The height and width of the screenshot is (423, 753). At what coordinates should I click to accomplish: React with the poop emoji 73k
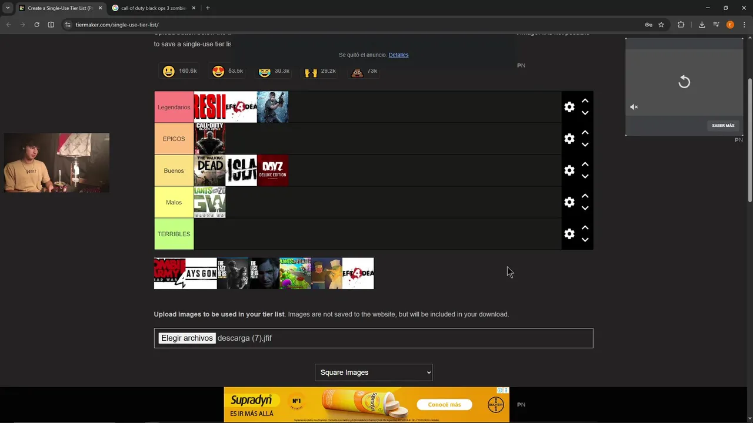(365, 71)
